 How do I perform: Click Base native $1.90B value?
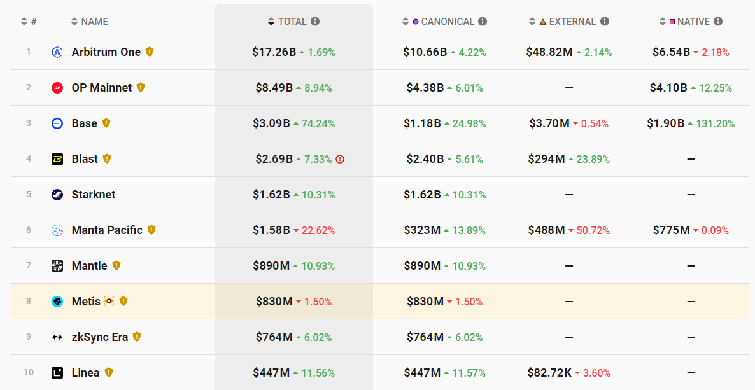[x=665, y=123]
